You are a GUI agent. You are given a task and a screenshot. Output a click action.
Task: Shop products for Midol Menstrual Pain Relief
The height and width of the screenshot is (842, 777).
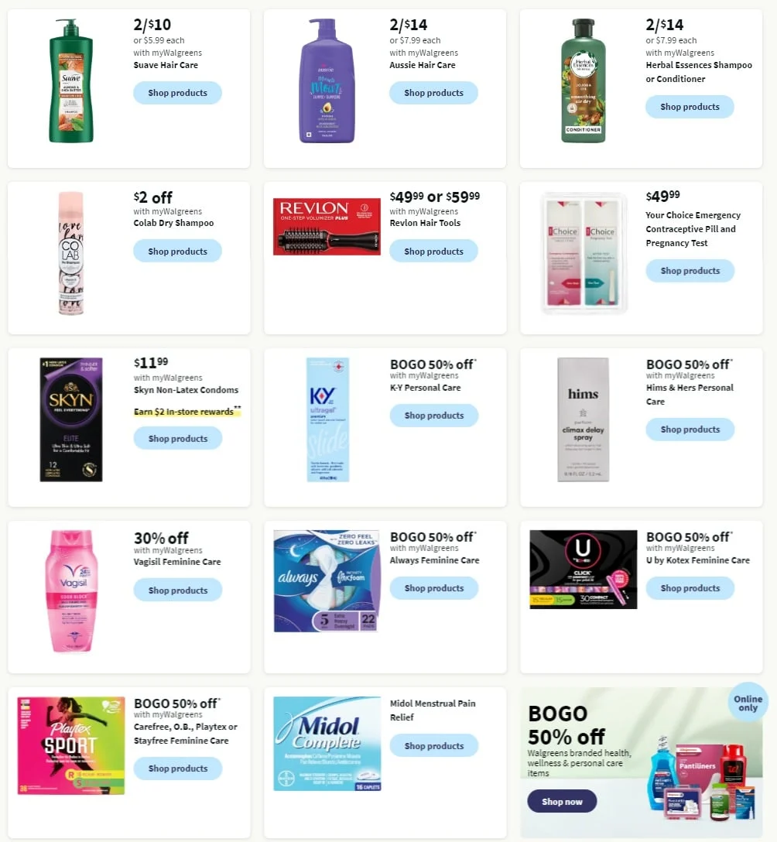[x=434, y=746]
